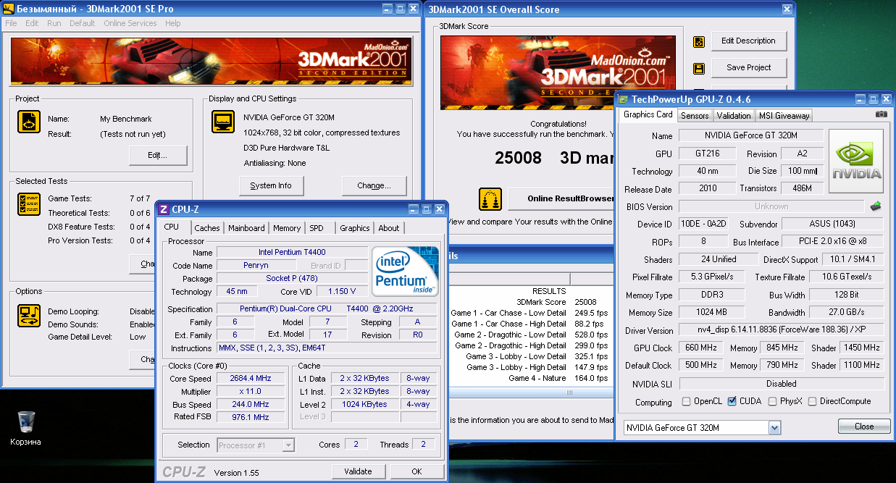Click the NVIDIA logo in GPU-Z
The image size is (896, 483).
[856, 161]
